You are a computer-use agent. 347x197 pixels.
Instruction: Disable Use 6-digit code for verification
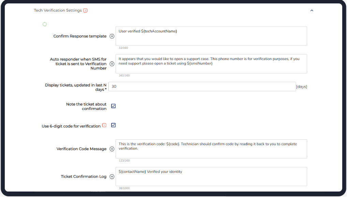click(113, 125)
